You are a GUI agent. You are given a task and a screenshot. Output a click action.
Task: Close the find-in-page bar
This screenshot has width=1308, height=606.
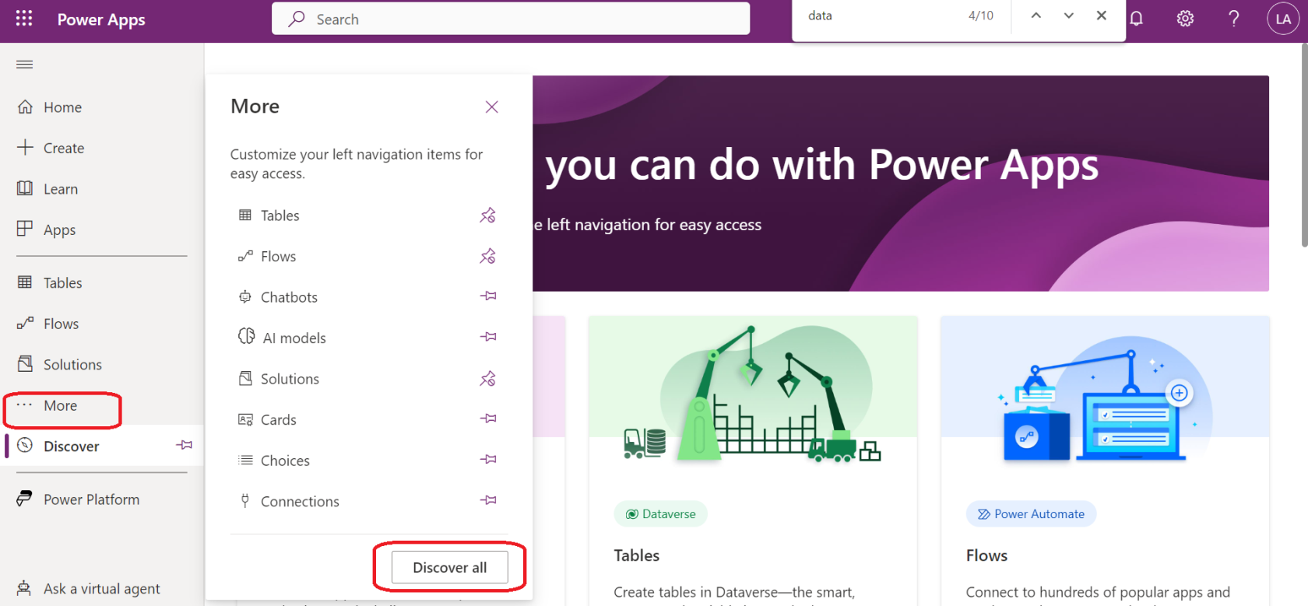coord(1102,16)
